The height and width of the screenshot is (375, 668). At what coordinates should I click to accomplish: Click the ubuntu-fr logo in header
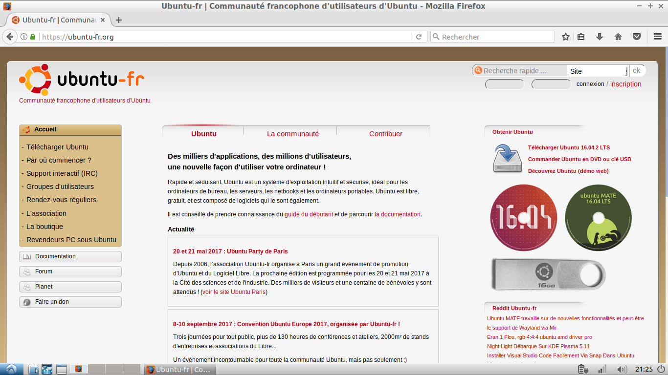pyautogui.click(x=82, y=80)
